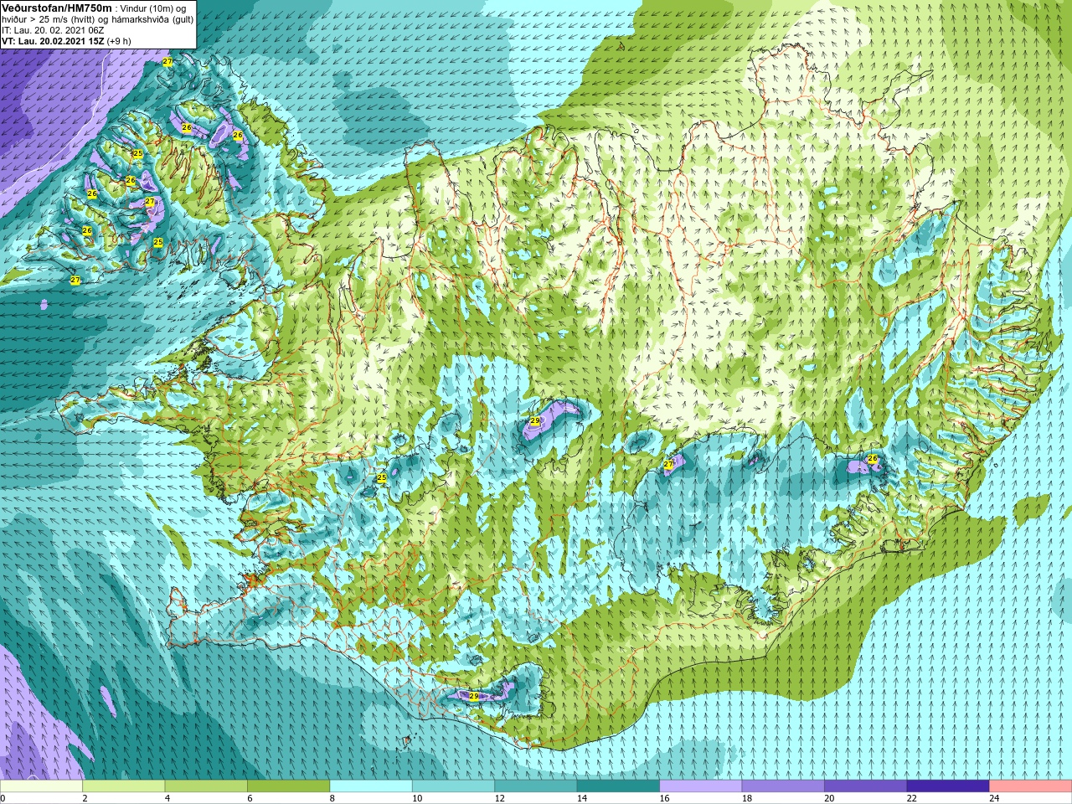
Task: Click the '18' tick label on the scale
Action: [746, 798]
